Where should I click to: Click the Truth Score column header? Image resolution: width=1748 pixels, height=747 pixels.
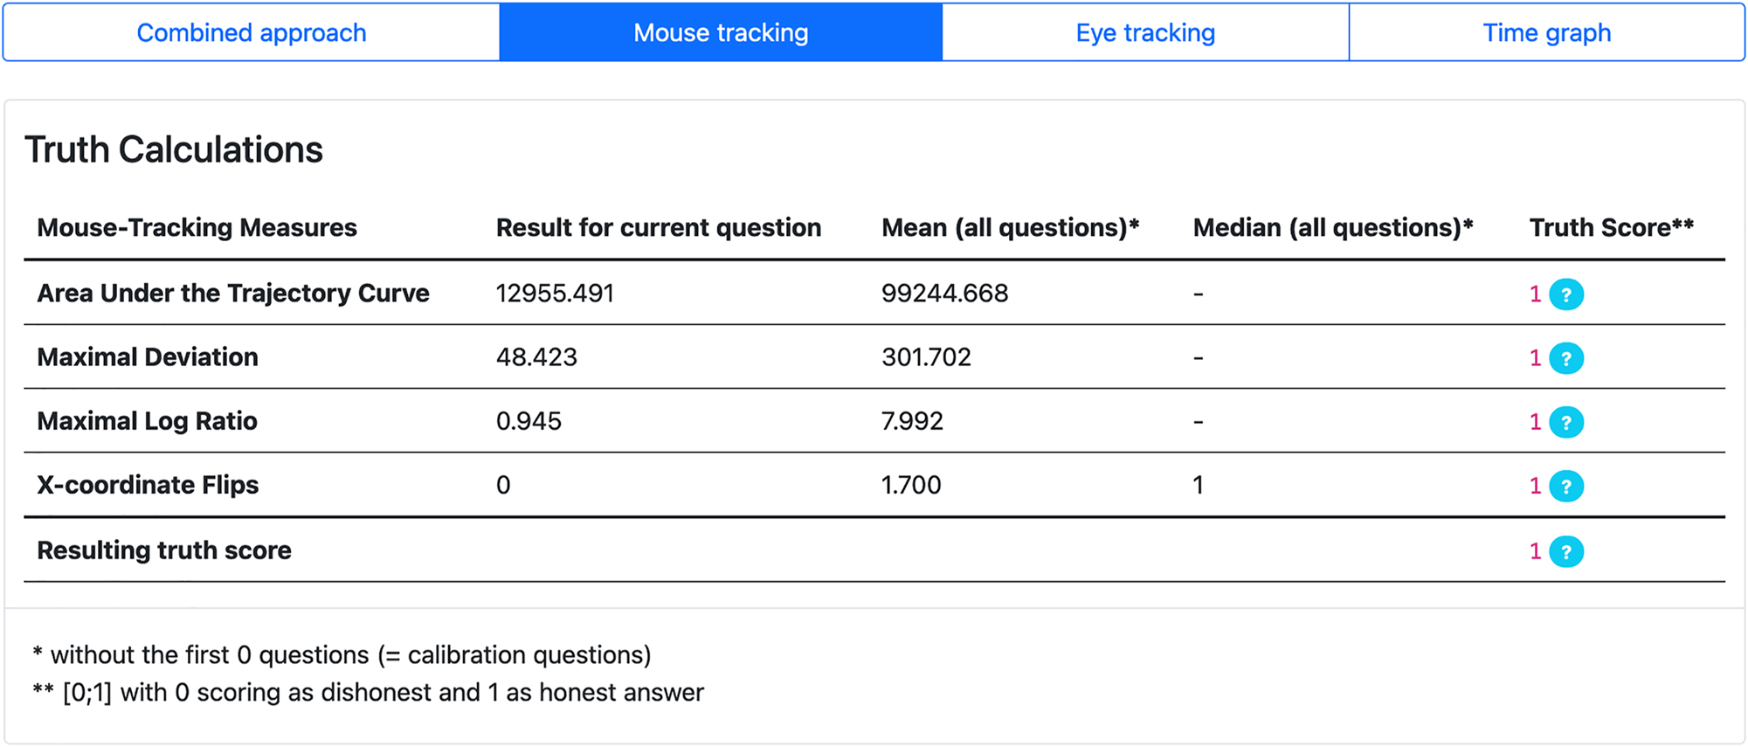tap(1611, 228)
